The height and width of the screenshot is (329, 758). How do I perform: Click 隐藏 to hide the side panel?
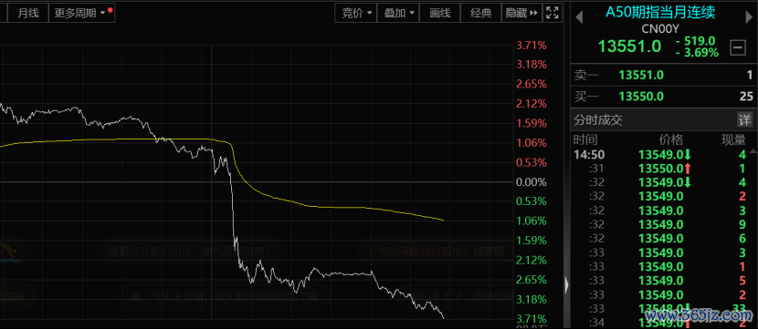[x=521, y=13]
